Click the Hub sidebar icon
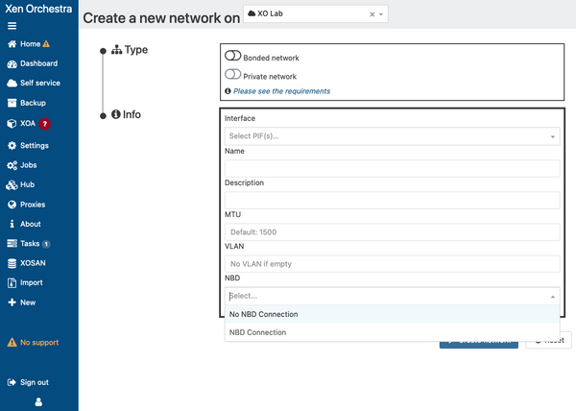Image resolution: width=576 pixels, height=411 pixels. pos(12,184)
